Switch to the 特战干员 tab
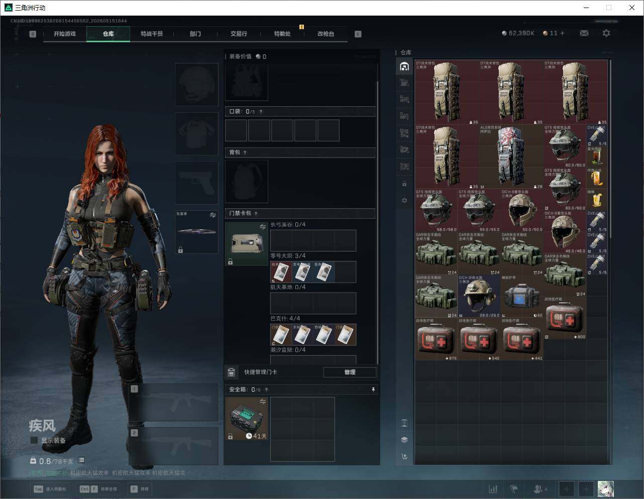Viewport: 644px width, 499px height. point(152,34)
